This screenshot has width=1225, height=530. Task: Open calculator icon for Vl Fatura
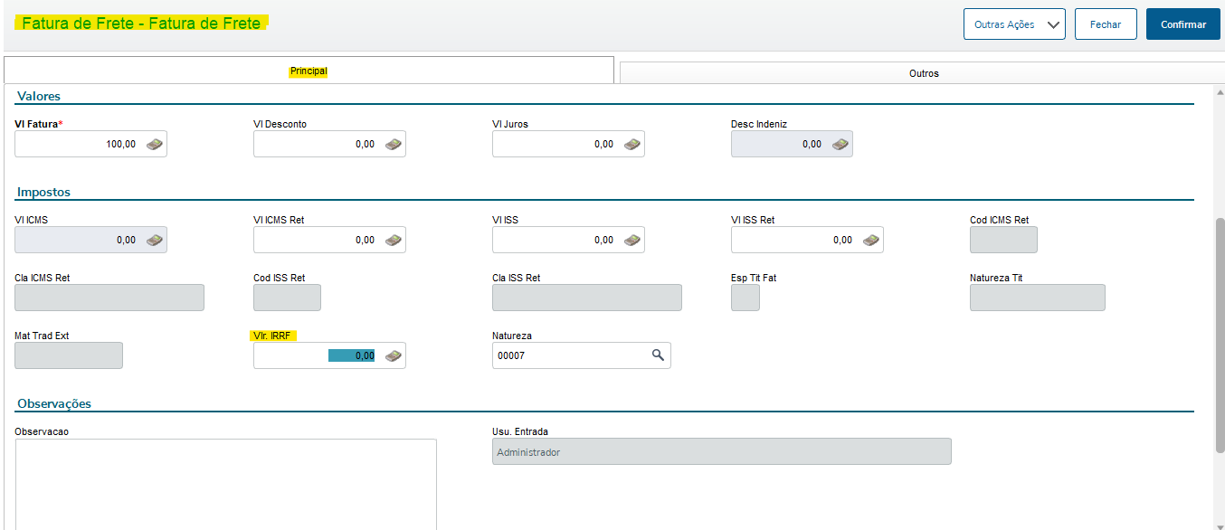pyautogui.click(x=155, y=145)
